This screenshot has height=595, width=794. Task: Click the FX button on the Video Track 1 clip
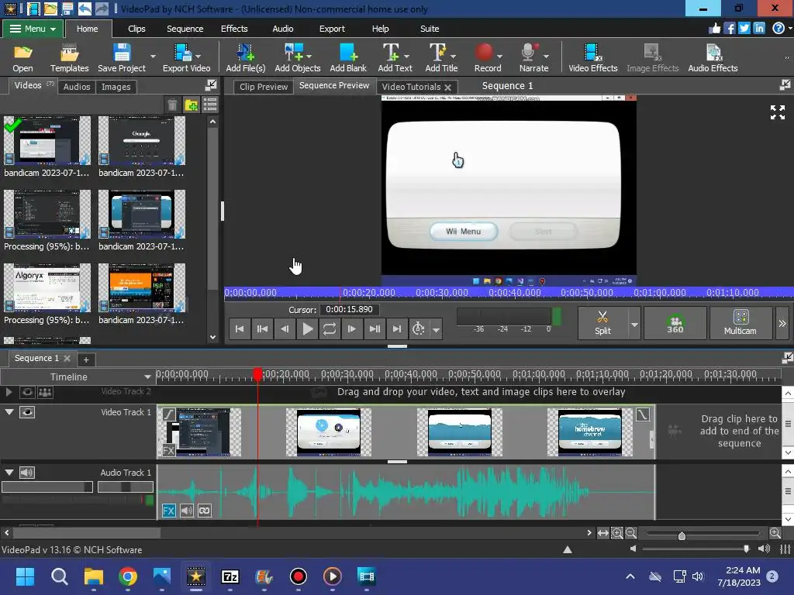(168, 450)
